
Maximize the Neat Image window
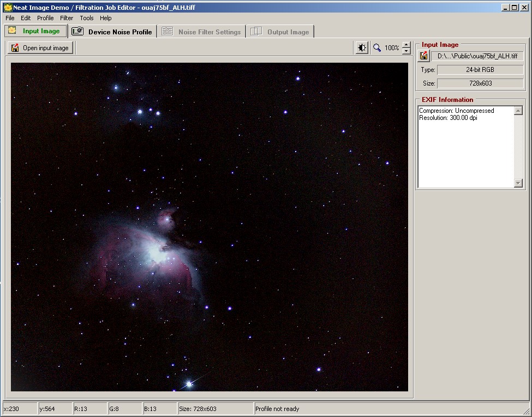point(515,7)
